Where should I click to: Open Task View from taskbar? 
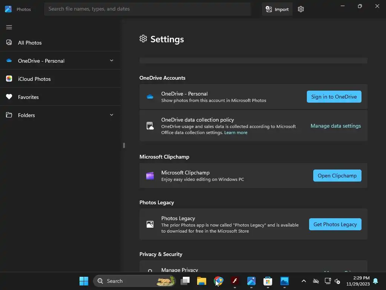coord(185,281)
